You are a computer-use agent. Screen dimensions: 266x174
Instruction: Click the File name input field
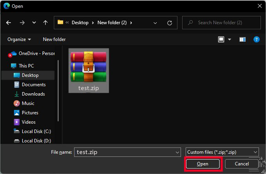click(128, 152)
